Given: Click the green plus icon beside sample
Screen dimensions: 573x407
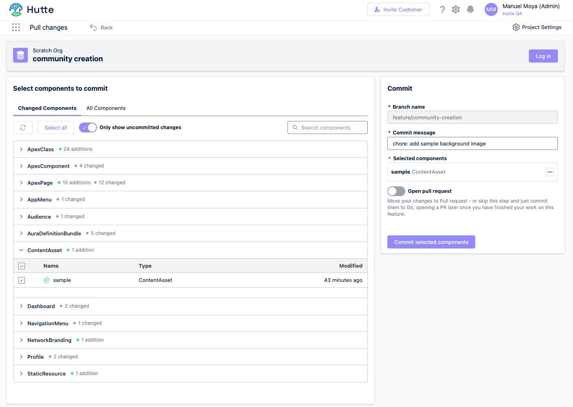Looking at the screenshot, I should point(47,280).
